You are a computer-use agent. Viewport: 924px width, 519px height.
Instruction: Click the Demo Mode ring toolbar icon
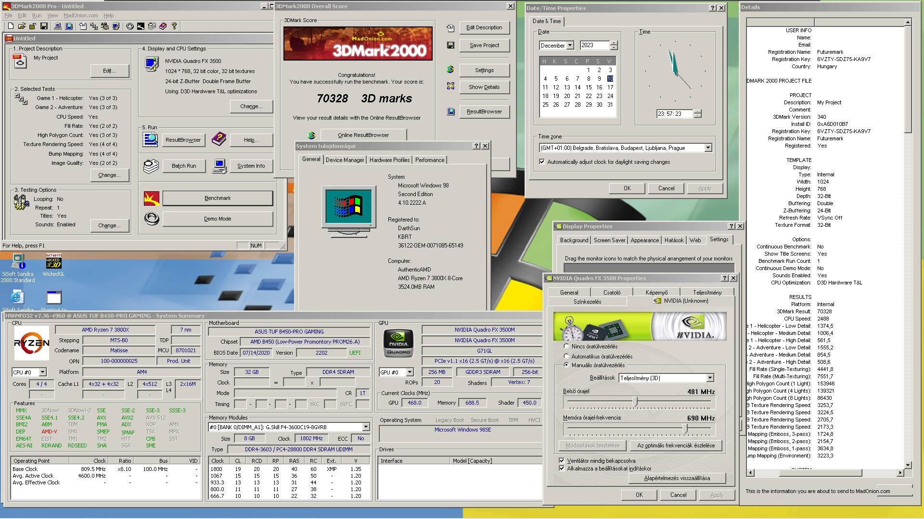130,26
